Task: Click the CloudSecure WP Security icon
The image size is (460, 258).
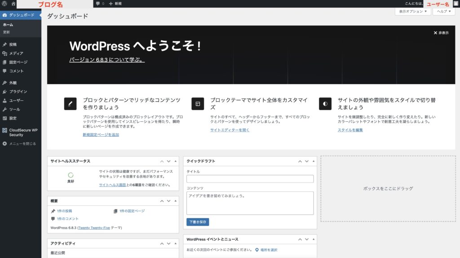Action: 4,130
